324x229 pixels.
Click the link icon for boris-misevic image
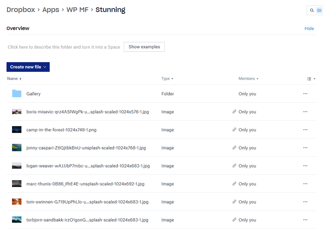(x=234, y=112)
